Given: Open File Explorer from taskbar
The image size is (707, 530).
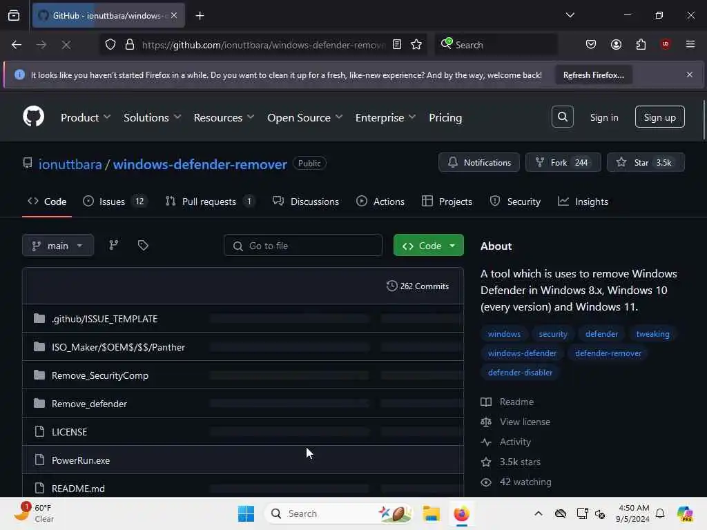Looking at the screenshot, I should click(431, 513).
